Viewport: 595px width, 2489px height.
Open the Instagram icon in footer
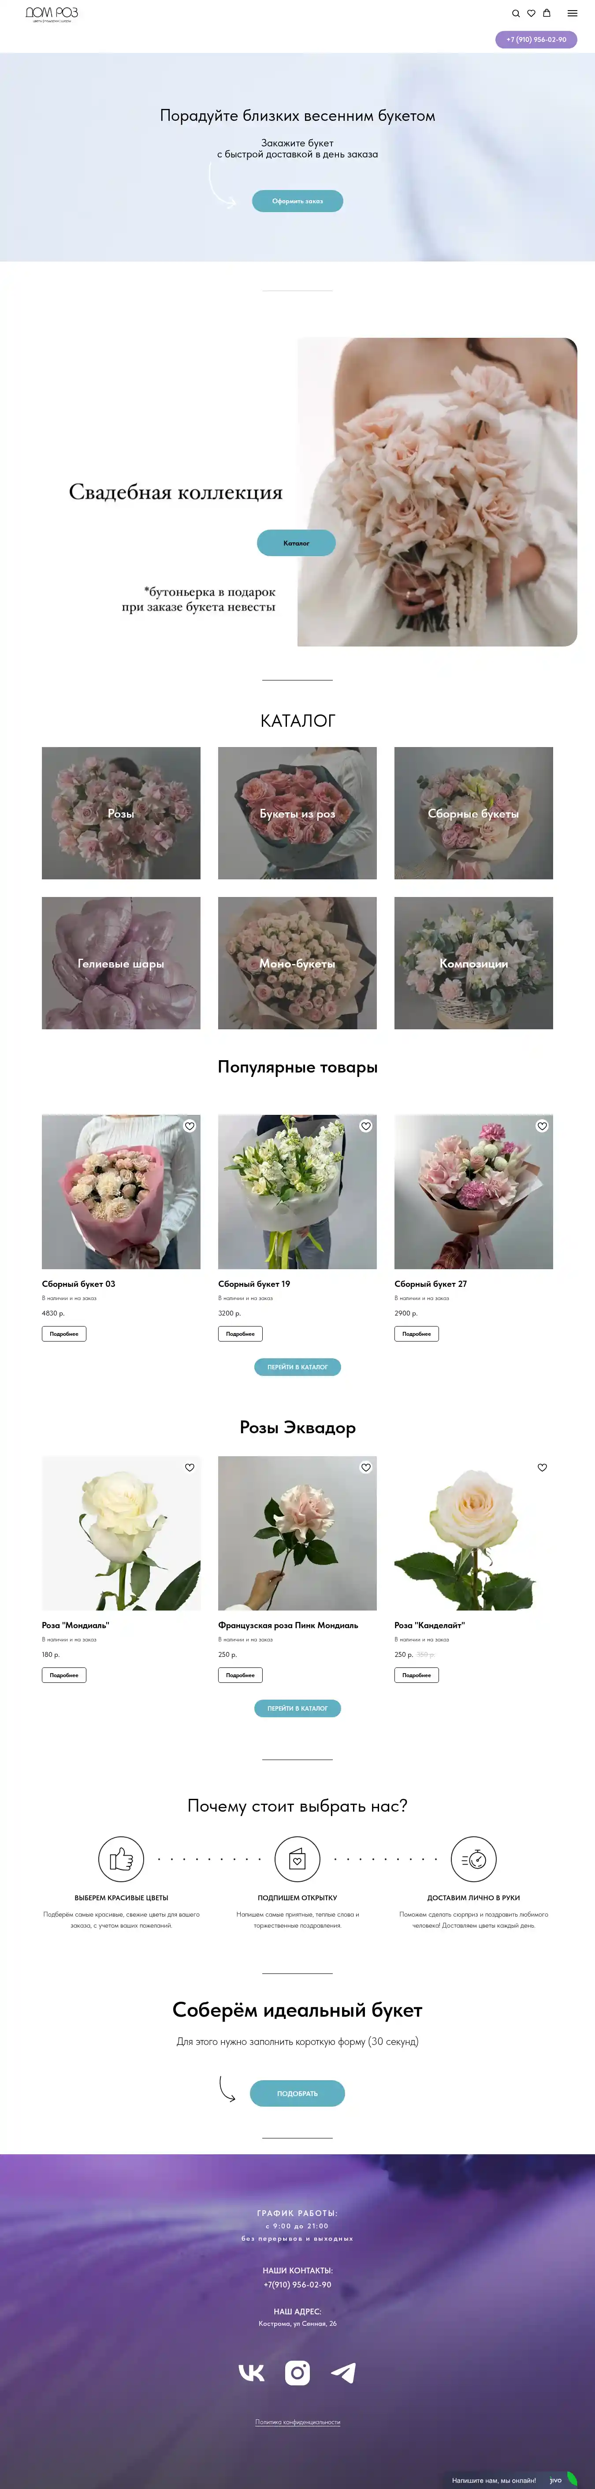297,2372
